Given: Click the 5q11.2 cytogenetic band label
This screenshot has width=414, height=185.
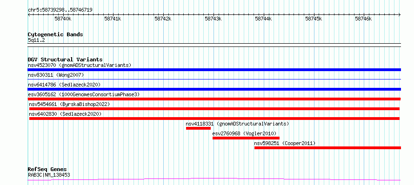Looking at the screenshot, I should click(36, 40).
